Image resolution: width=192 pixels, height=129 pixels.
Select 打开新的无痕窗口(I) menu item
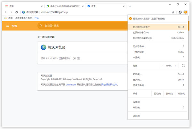pyautogui.click(x=158, y=38)
